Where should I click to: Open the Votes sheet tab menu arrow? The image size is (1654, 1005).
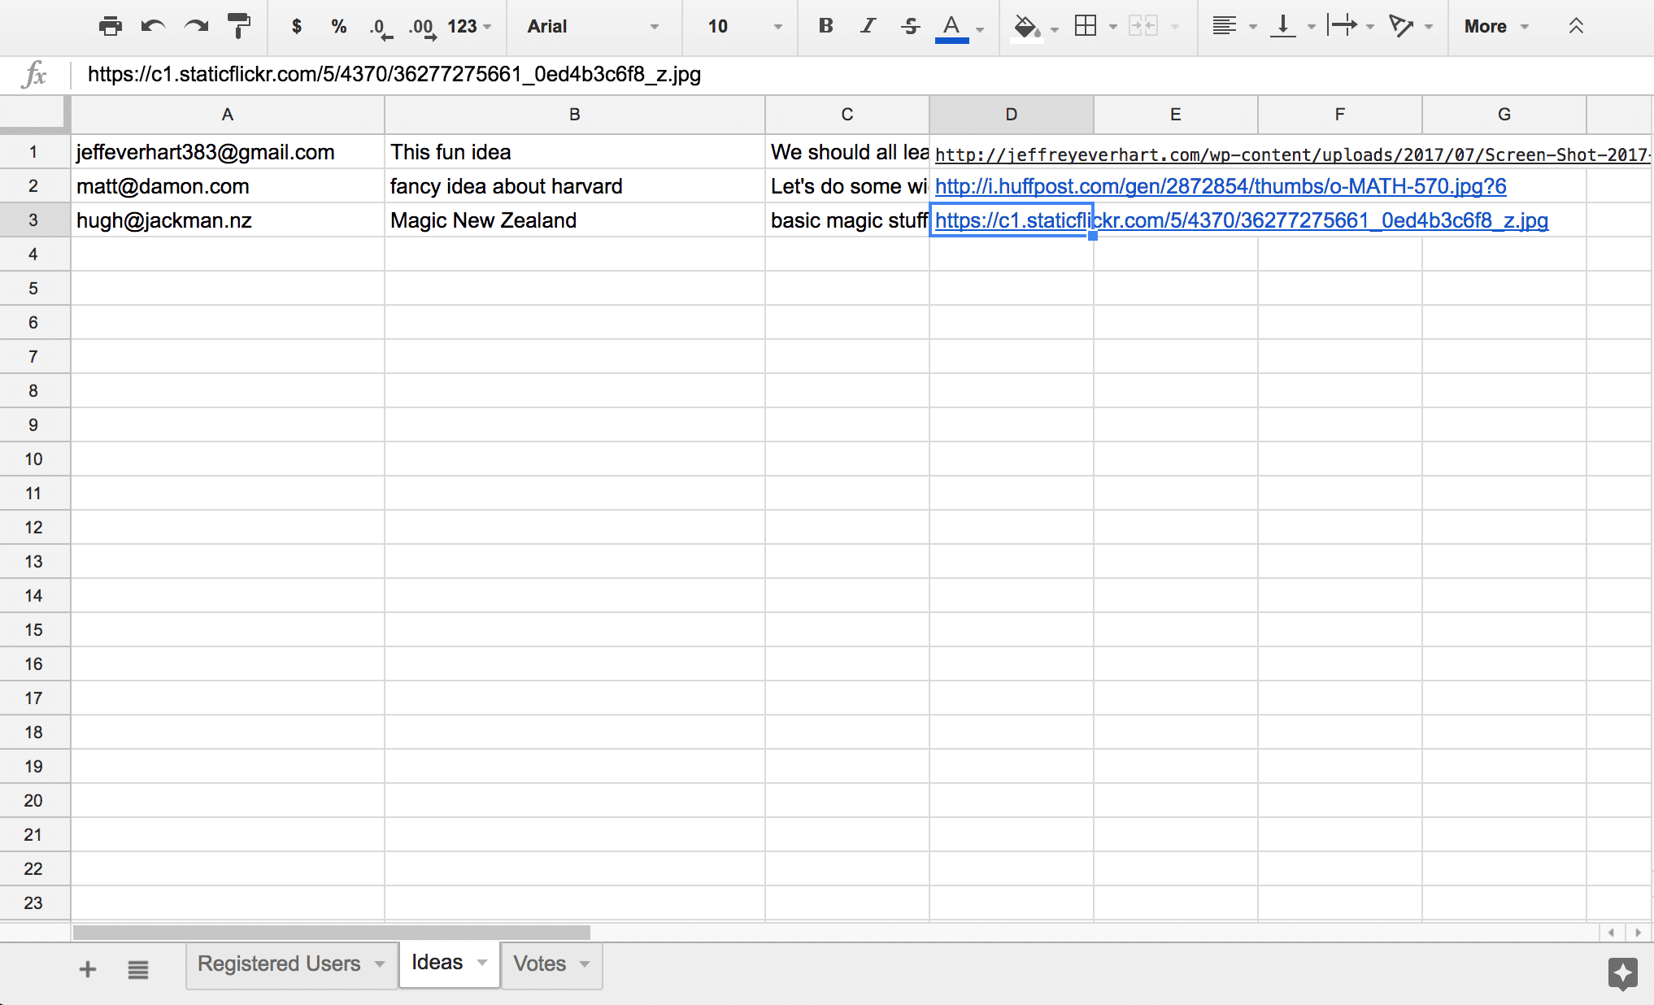click(x=584, y=964)
